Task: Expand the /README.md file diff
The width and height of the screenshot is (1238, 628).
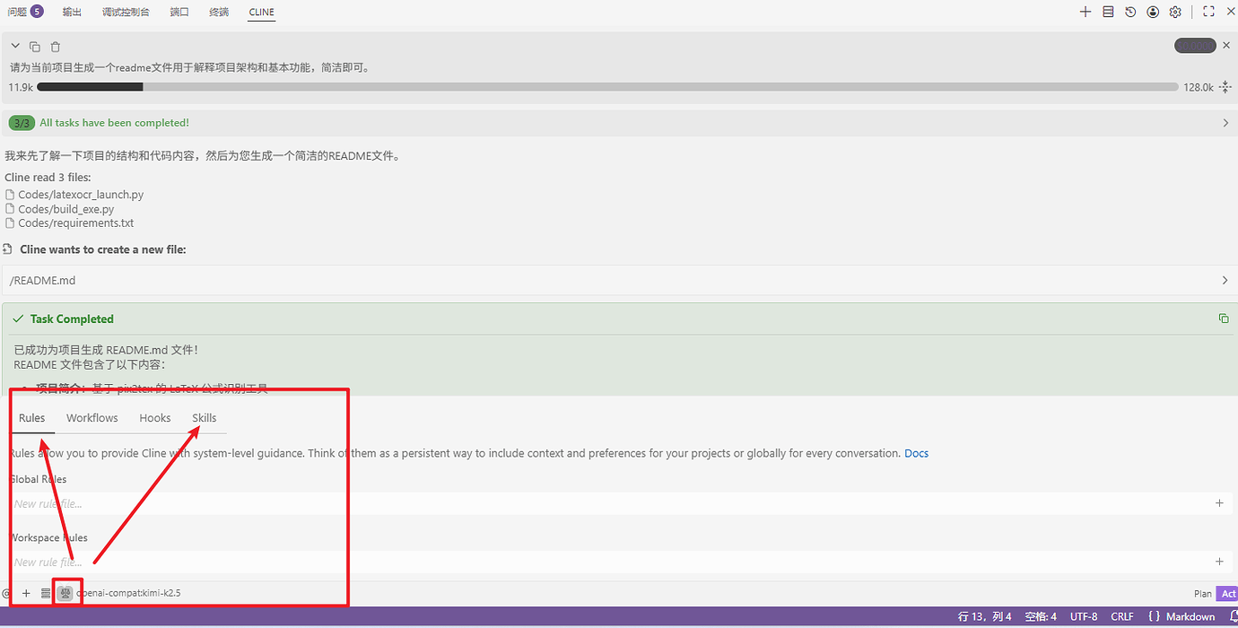Action: [x=619, y=281]
